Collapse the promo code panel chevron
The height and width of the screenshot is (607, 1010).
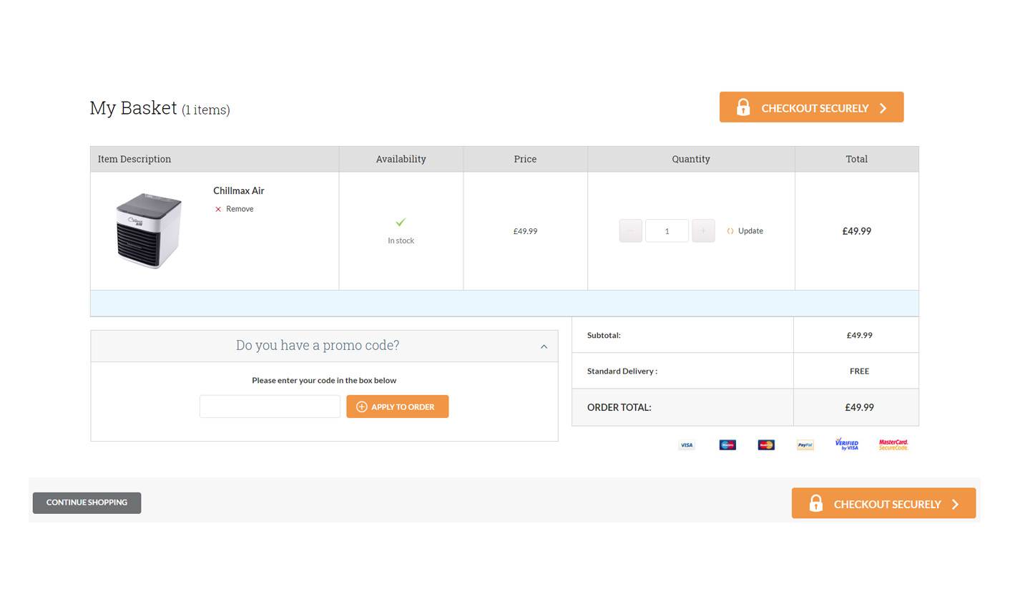click(x=544, y=346)
